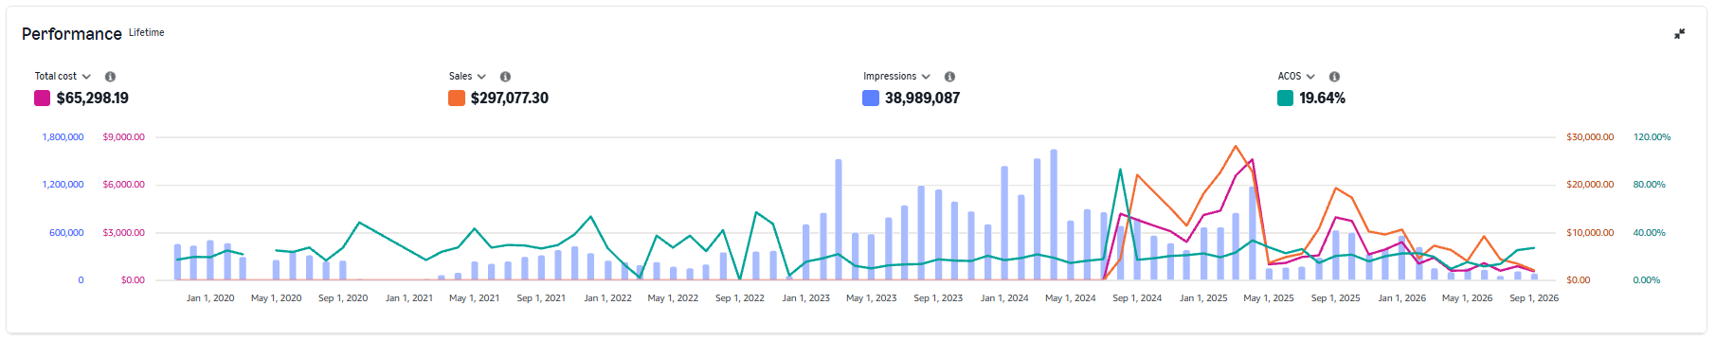Click the Jan 1, 2024 axis label
1716x341 pixels.
pyautogui.click(x=1004, y=298)
